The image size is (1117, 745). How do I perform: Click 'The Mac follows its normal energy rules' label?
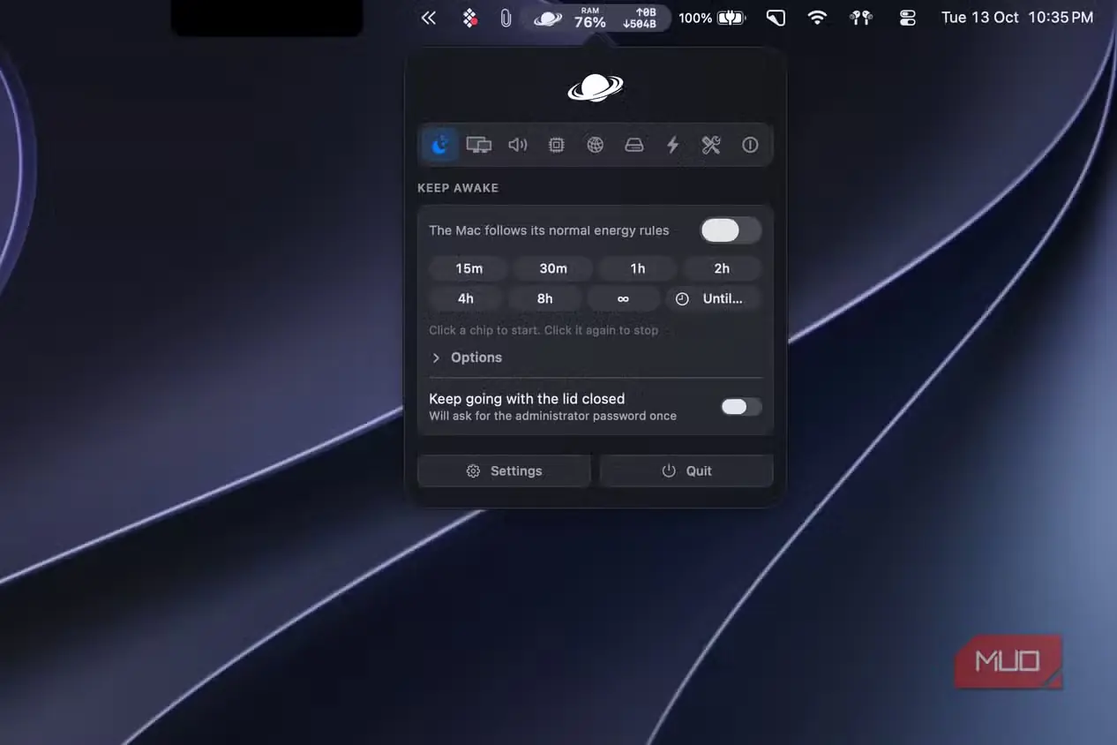tap(549, 230)
